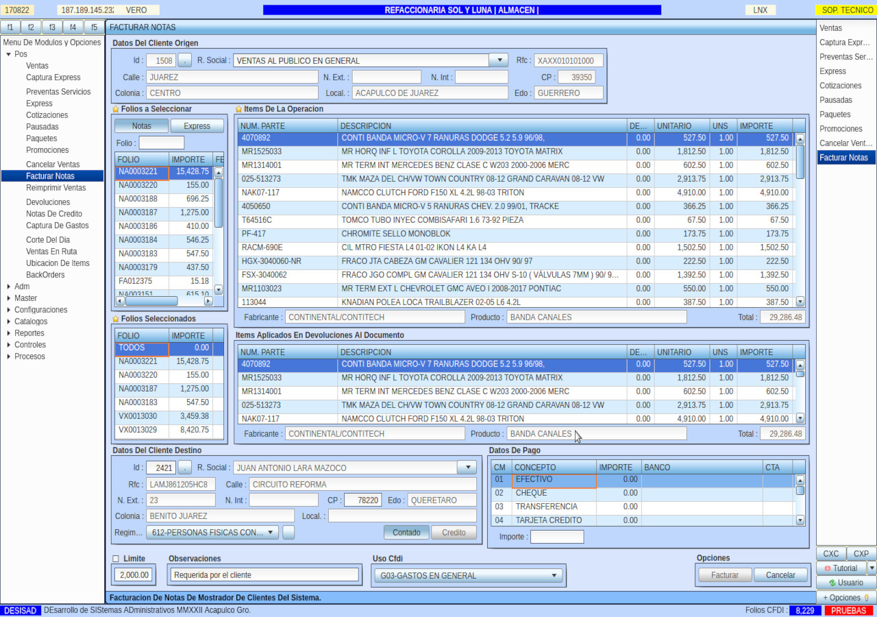The width and height of the screenshot is (877, 617).
Task: Open the Usuario button
Action: [x=846, y=583]
